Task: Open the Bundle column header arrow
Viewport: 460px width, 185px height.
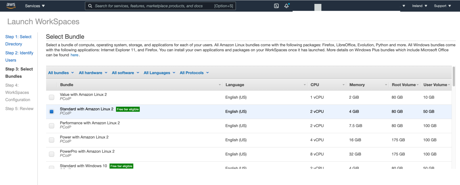Action: tap(220, 85)
